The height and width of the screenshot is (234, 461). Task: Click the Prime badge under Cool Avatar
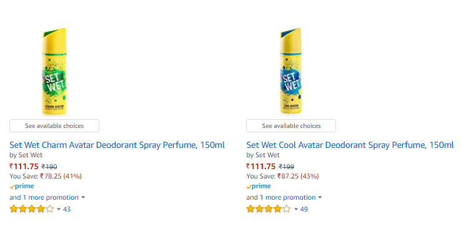coord(259,186)
